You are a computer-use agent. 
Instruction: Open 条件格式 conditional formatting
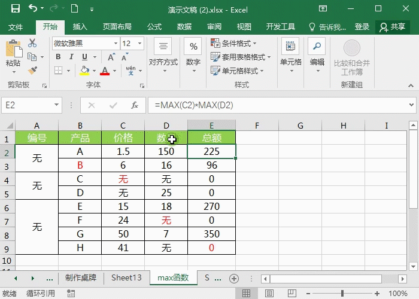pyautogui.click(x=233, y=43)
